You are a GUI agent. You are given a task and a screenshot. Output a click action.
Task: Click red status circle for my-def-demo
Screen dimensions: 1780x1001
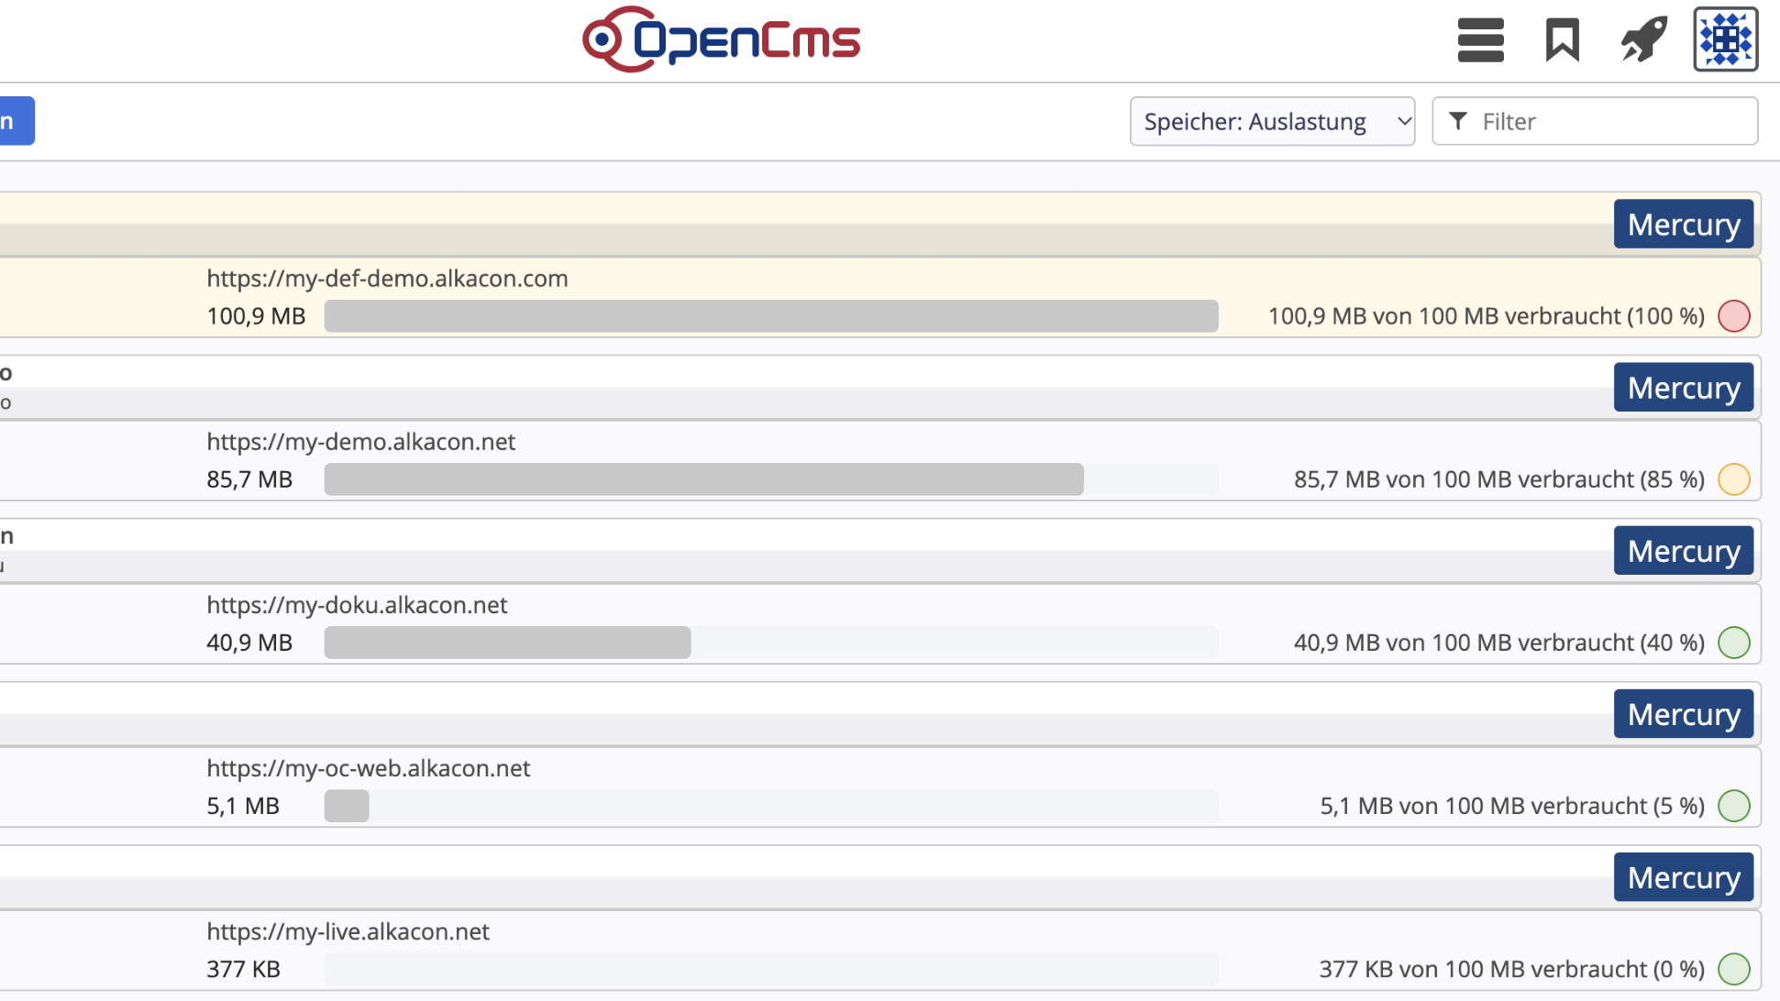tap(1733, 316)
